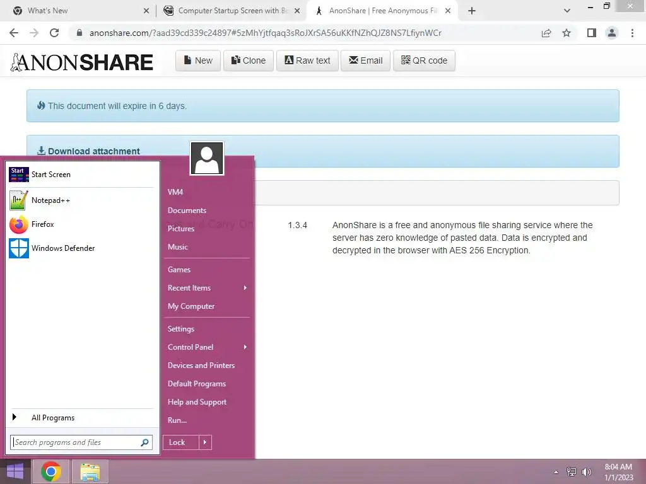
Task: Close the What's New tab
Action: pos(146,11)
